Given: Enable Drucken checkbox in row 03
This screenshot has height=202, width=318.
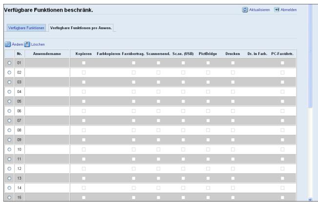Looking at the screenshot, I should 233,82.
